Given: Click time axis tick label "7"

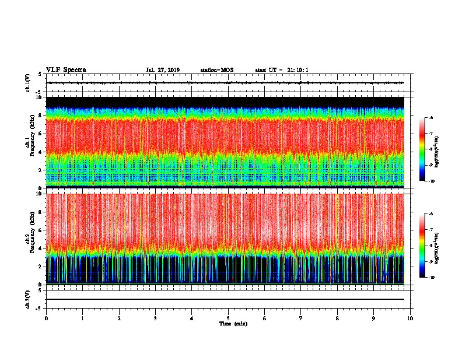Looking at the screenshot, I should coord(301,318).
